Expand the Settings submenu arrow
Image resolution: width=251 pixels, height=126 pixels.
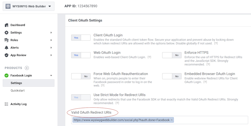click(51, 33)
